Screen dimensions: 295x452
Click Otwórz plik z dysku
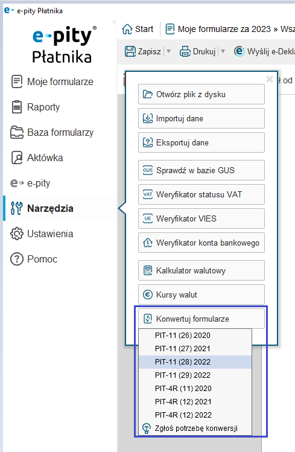pos(201,94)
